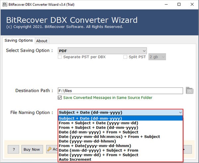Enable the Separate PST per DBX checkbox

point(60,57)
